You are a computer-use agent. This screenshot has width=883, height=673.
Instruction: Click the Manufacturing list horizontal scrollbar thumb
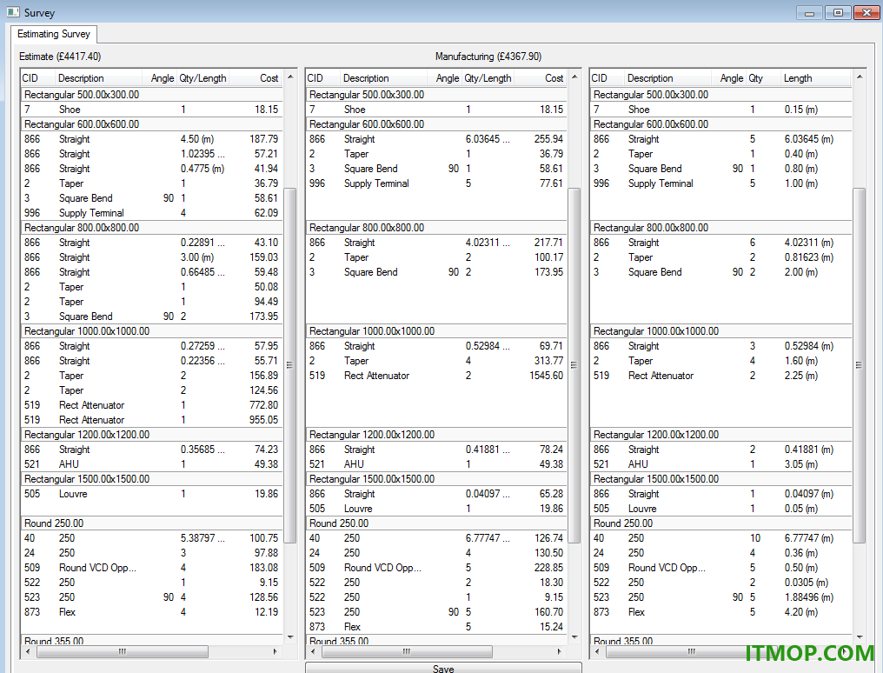pyautogui.click(x=407, y=651)
